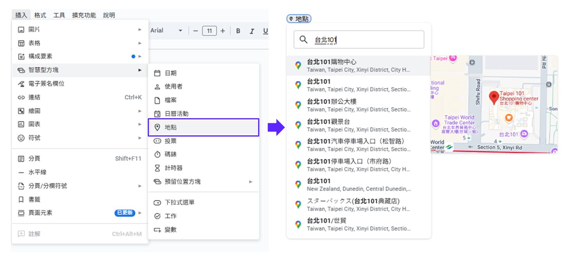Click the break icon beside 分頁/分欄符號
Viewport: 585px width, 262px height.
(21, 186)
